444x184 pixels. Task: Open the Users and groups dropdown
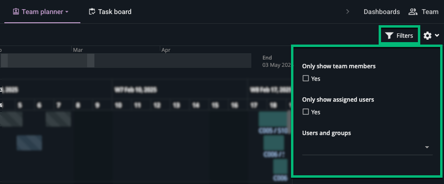(367, 148)
